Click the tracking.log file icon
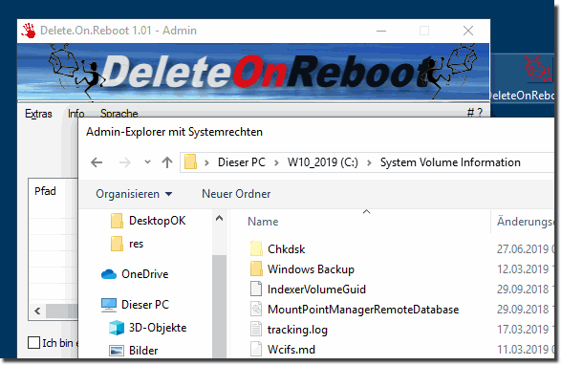This screenshot has height=365, width=561. [256, 329]
